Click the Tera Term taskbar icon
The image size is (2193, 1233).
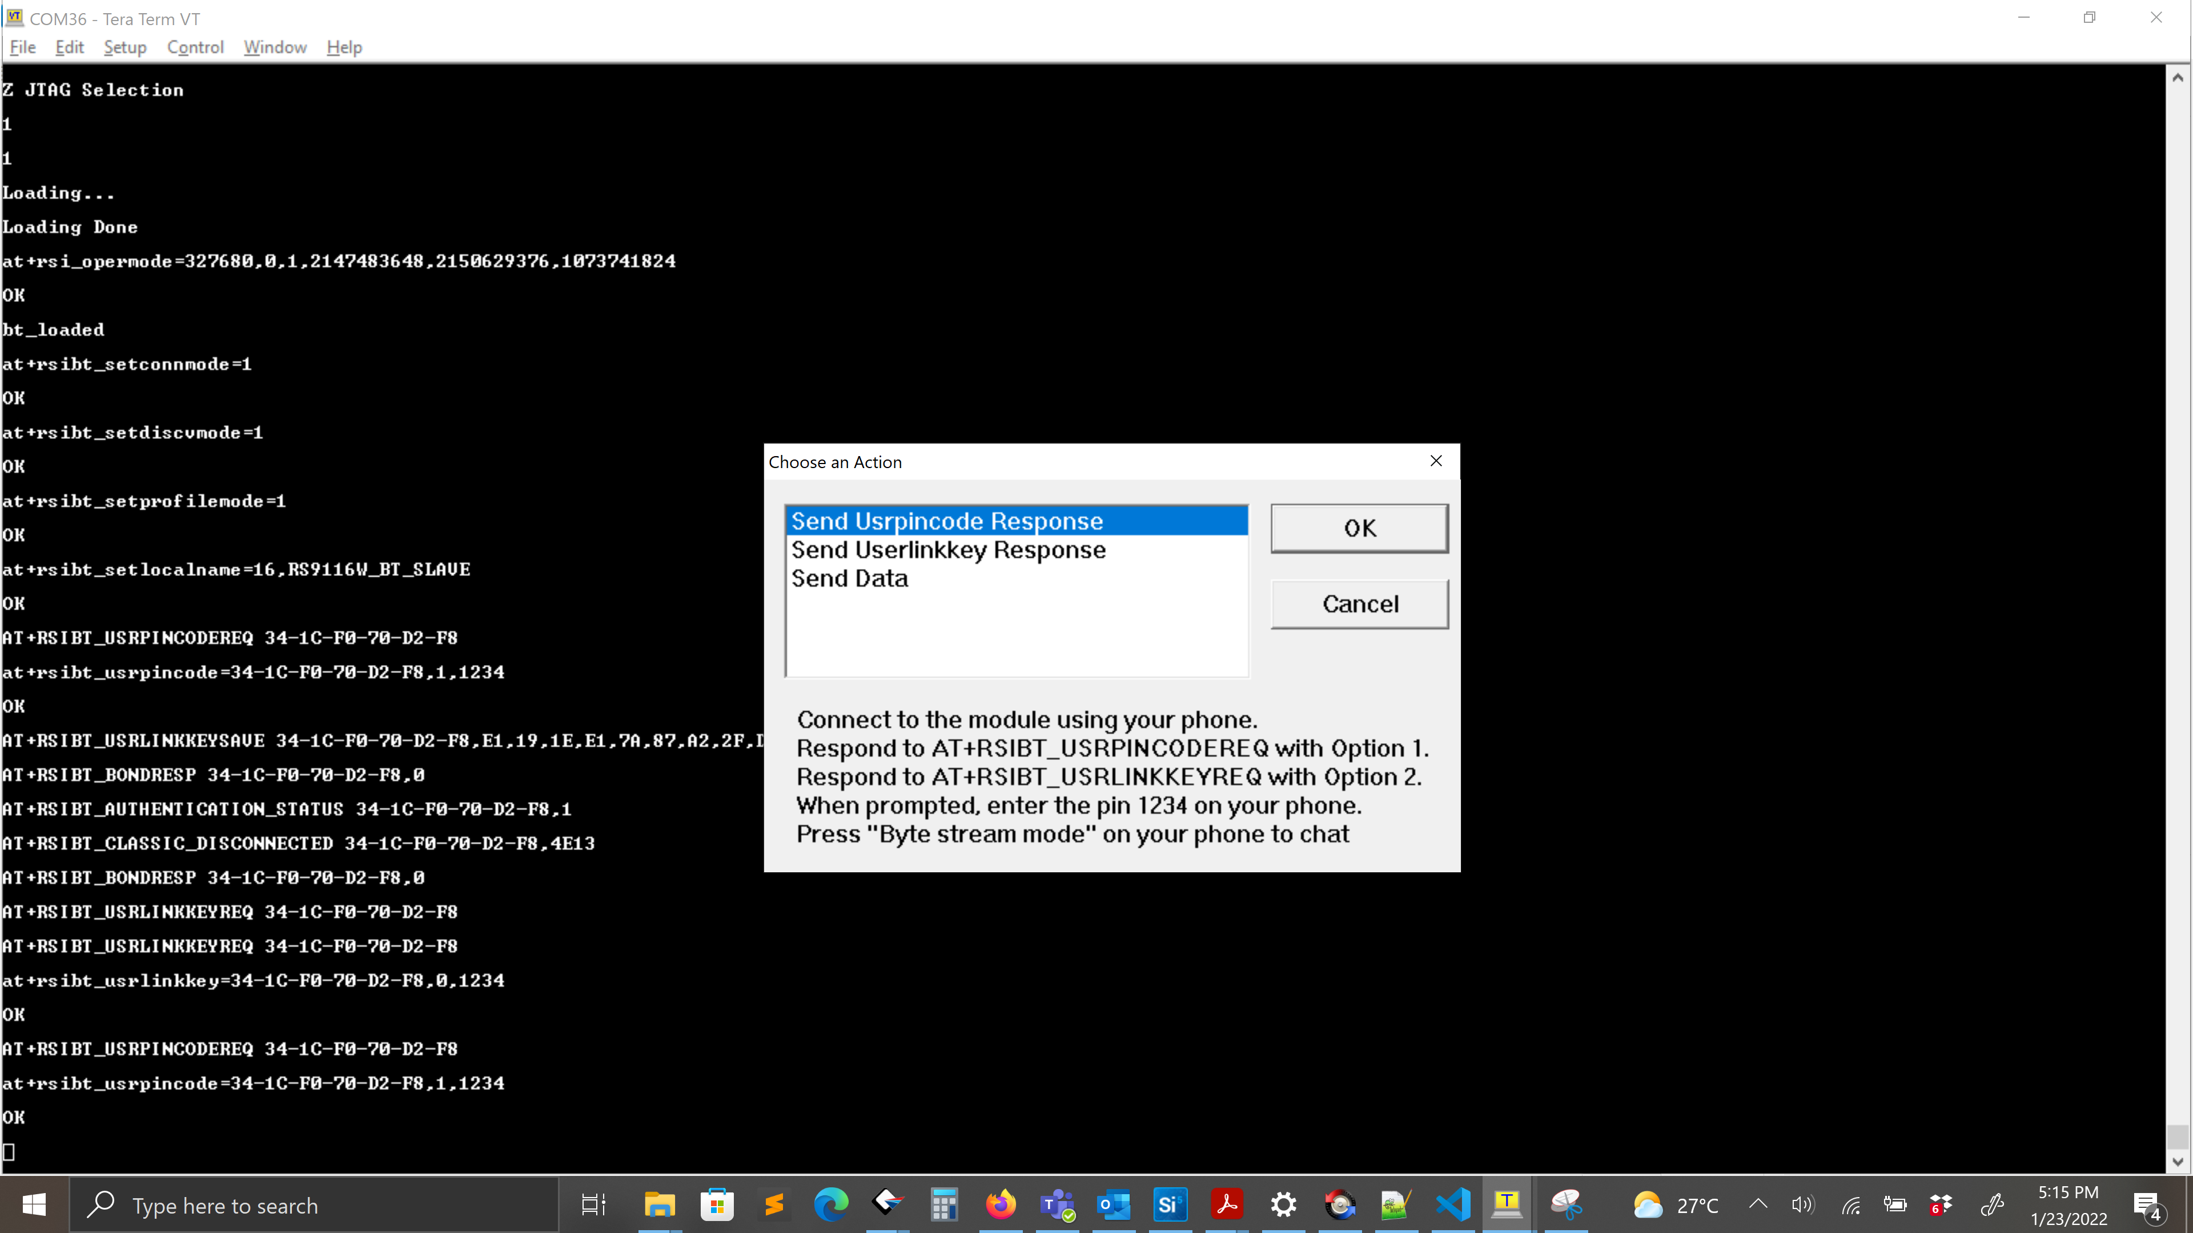pos(1507,1204)
